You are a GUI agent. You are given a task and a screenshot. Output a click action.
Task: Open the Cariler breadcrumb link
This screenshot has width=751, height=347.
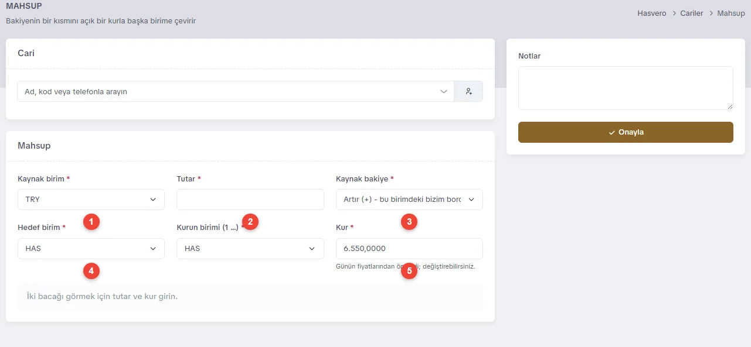(692, 13)
